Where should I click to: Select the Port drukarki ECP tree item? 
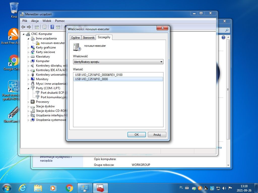pos(53,93)
